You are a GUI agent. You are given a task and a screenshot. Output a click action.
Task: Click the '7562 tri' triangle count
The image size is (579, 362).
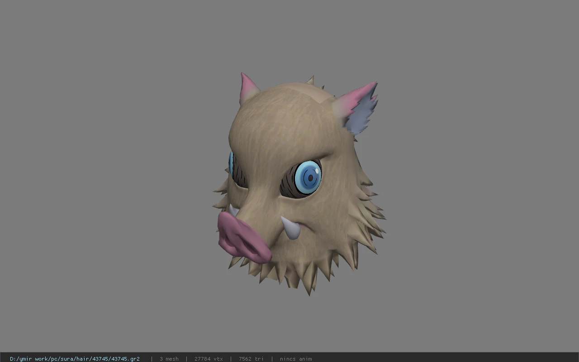coord(251,359)
